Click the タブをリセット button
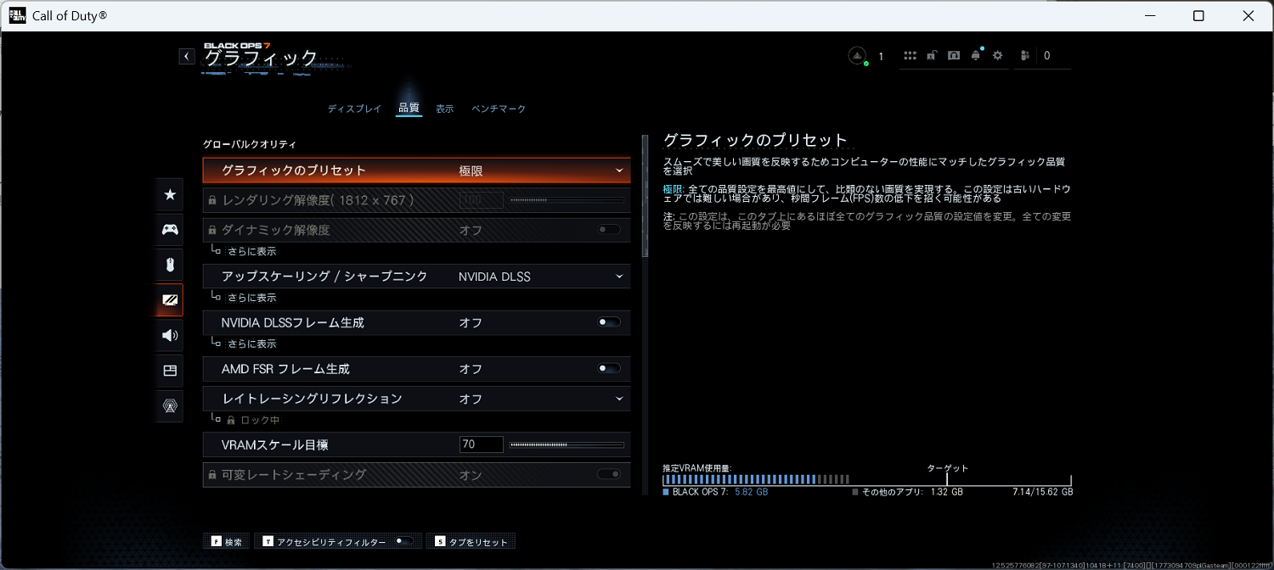The image size is (1274, 570). pyautogui.click(x=471, y=541)
